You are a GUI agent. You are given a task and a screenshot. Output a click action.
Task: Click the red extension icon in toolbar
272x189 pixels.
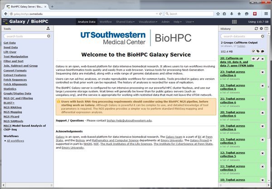255,14
